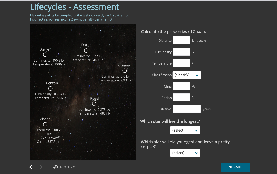Open the History panel

[64, 167]
